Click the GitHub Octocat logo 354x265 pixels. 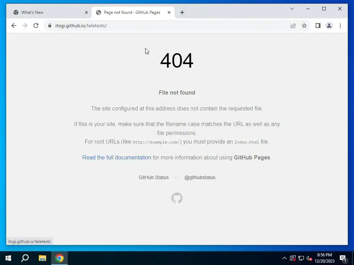click(177, 198)
